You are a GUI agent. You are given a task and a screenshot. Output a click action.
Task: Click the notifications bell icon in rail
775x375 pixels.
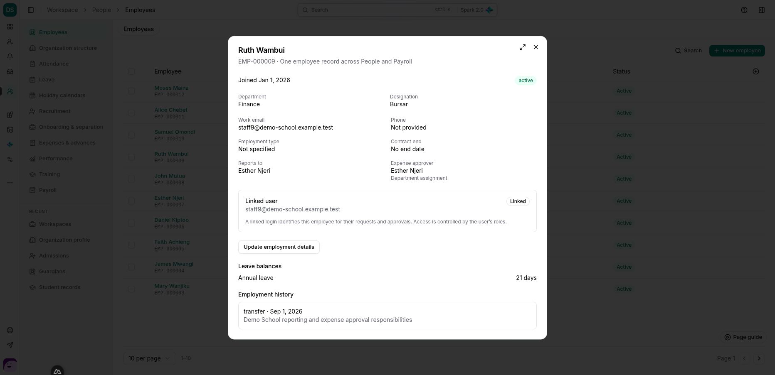click(10, 56)
